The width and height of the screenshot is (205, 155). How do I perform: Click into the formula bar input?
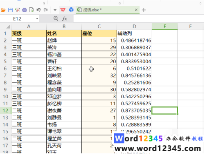coord(139,19)
